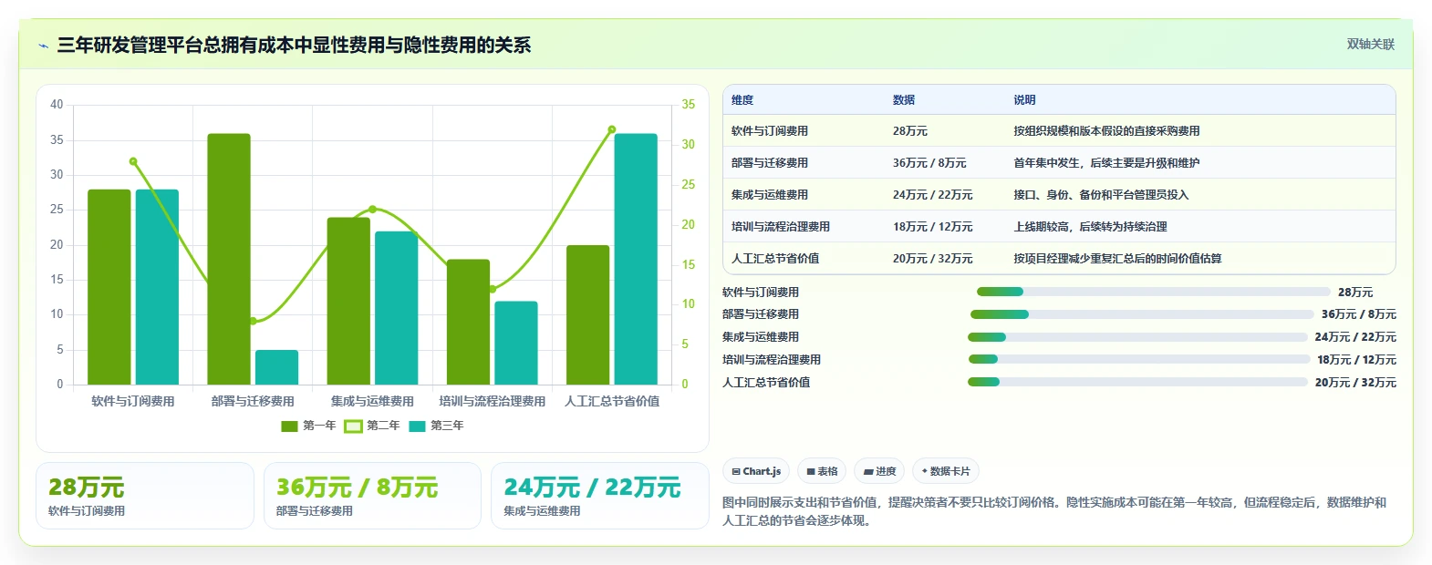Click 维度 column header
Image resolution: width=1432 pixels, height=565 pixels.
(x=742, y=100)
